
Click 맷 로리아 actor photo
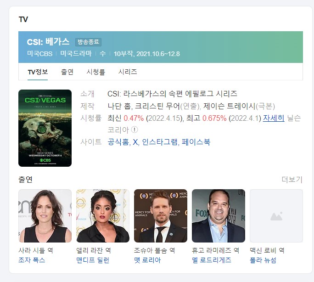(x=161, y=216)
